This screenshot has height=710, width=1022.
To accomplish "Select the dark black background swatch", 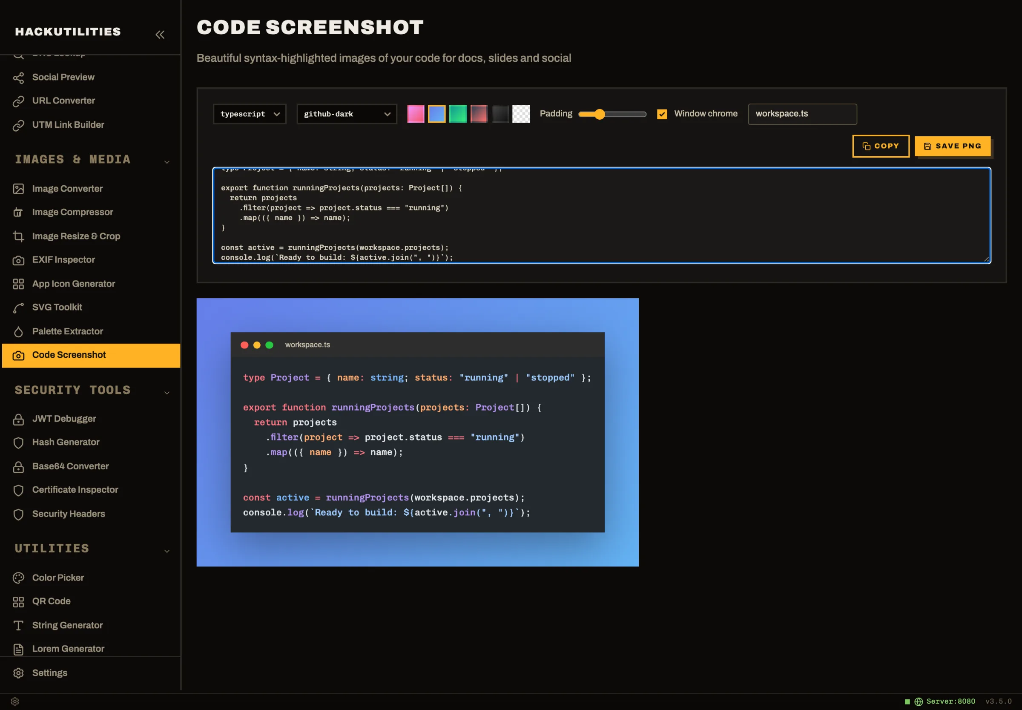I will click(500, 114).
